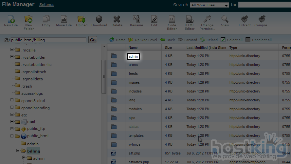Navigate Up One Level
291x164 pixels.
(x=143, y=40)
